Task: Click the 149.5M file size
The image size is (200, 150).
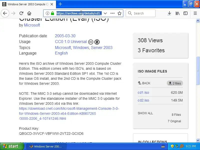Action: coord(177,100)
